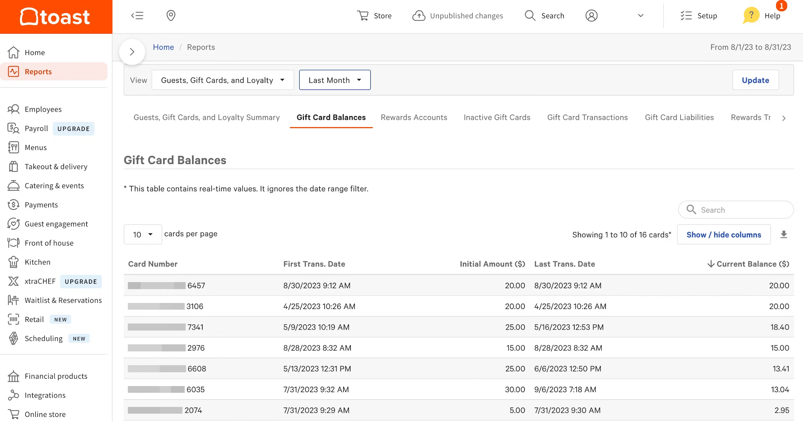Click the Payroll UPGRADE badge
The height and width of the screenshot is (422, 803).
pyautogui.click(x=74, y=129)
